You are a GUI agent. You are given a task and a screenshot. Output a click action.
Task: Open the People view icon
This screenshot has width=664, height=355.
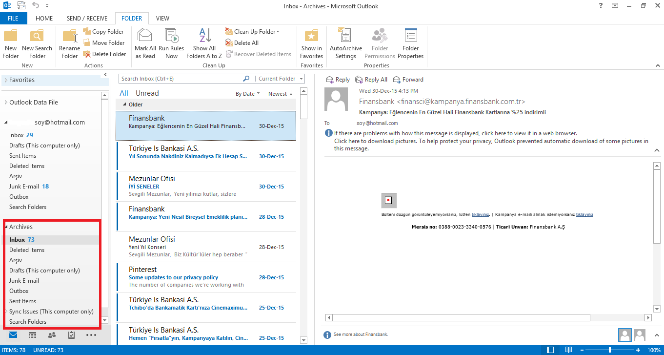click(52, 335)
